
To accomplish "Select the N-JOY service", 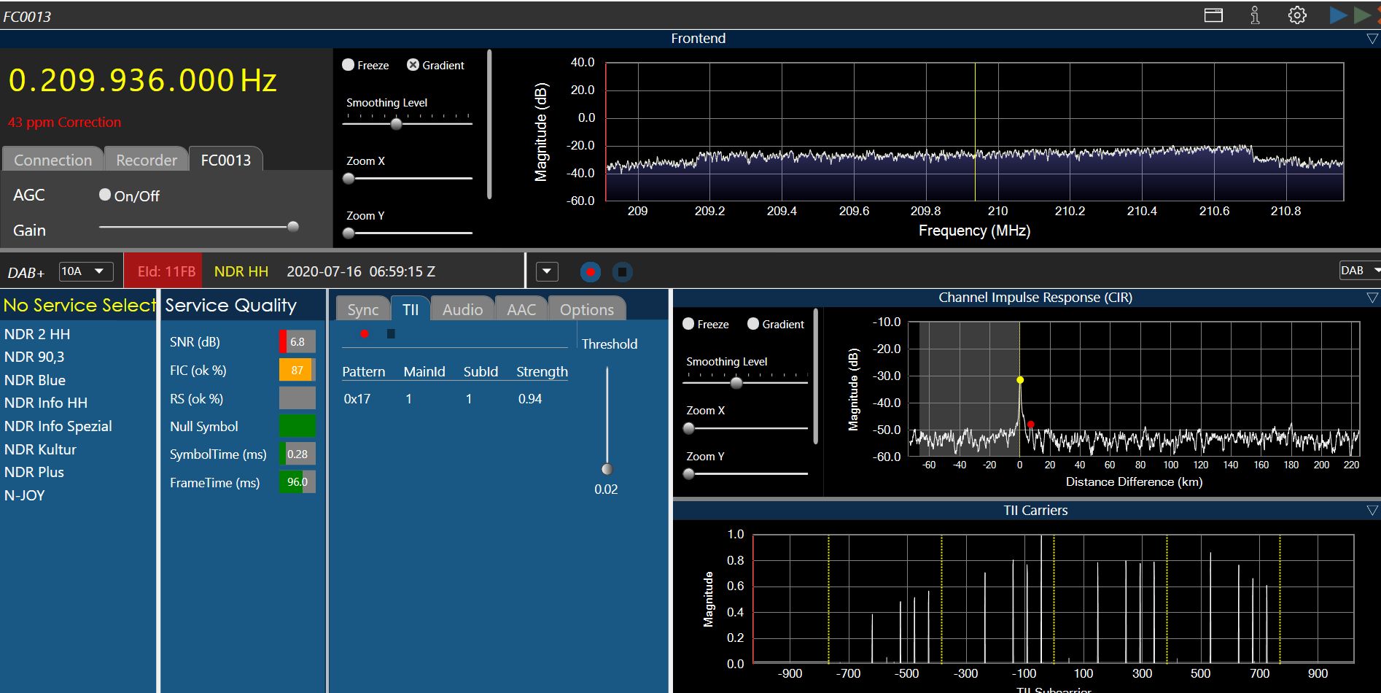I will tap(25, 495).
